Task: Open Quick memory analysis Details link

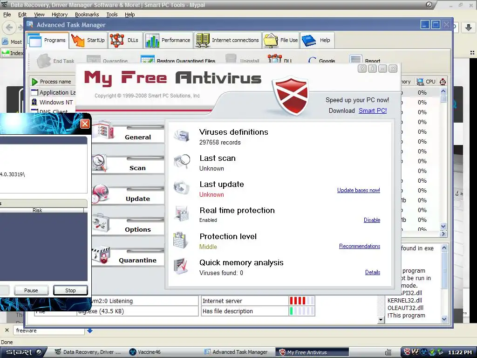Action: tap(372, 272)
